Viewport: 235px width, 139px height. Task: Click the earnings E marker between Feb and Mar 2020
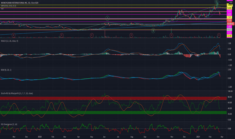[62, 35]
